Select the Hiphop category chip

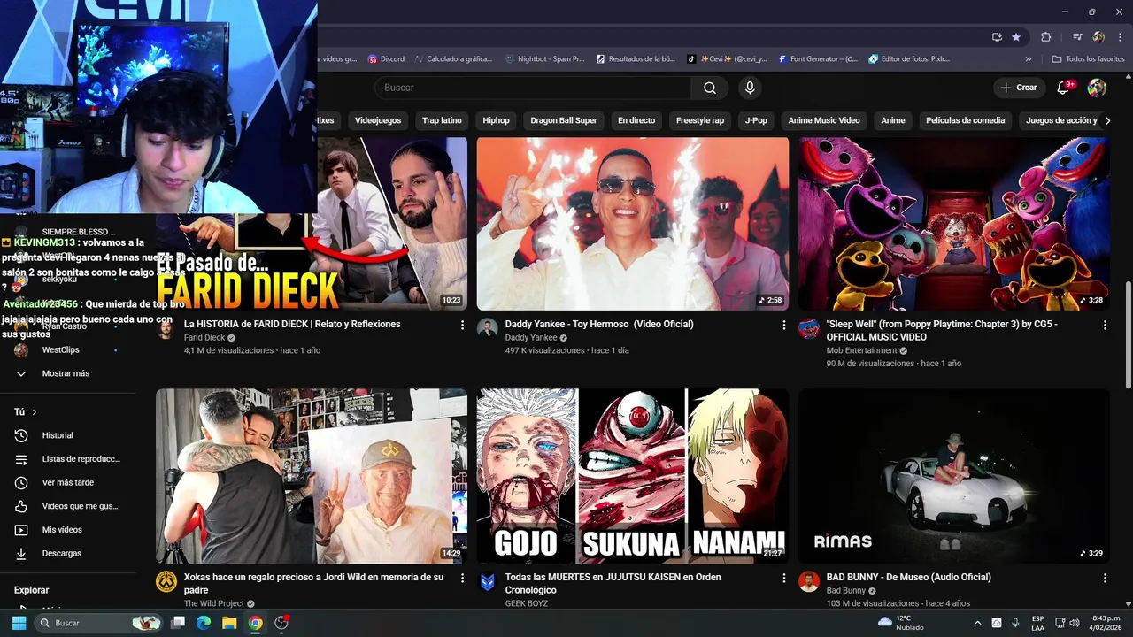pos(496,120)
